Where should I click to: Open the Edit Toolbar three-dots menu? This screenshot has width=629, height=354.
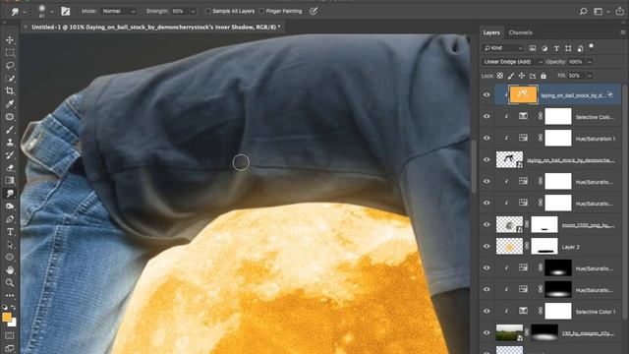click(10, 295)
